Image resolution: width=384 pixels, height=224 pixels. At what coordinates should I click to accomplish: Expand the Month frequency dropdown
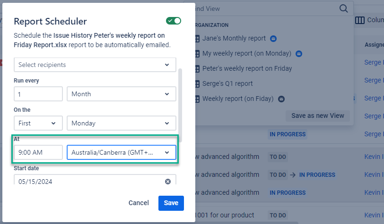(x=121, y=94)
